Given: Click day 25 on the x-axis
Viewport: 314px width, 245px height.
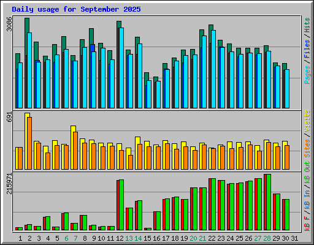Looking at the screenshot, I should pyautogui.click(x=239, y=238).
